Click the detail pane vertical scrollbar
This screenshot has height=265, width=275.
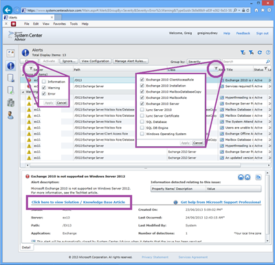tap(267, 205)
